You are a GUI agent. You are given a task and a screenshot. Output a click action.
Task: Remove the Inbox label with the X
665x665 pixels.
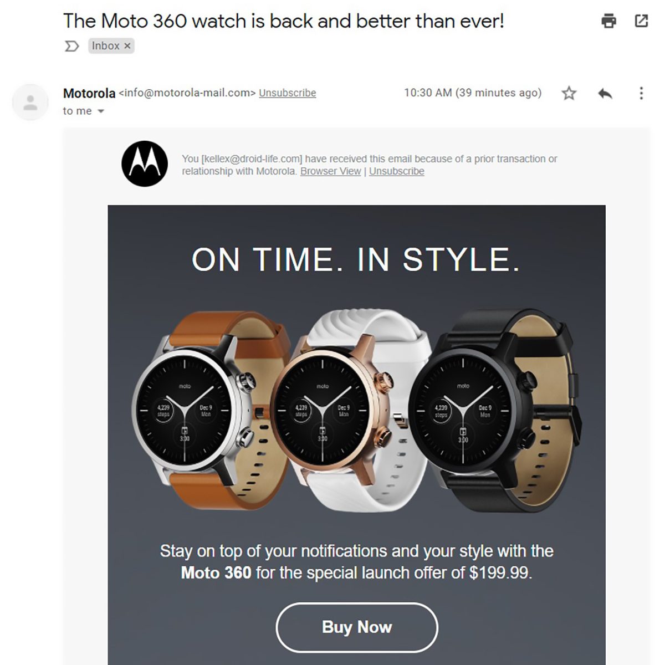(127, 46)
